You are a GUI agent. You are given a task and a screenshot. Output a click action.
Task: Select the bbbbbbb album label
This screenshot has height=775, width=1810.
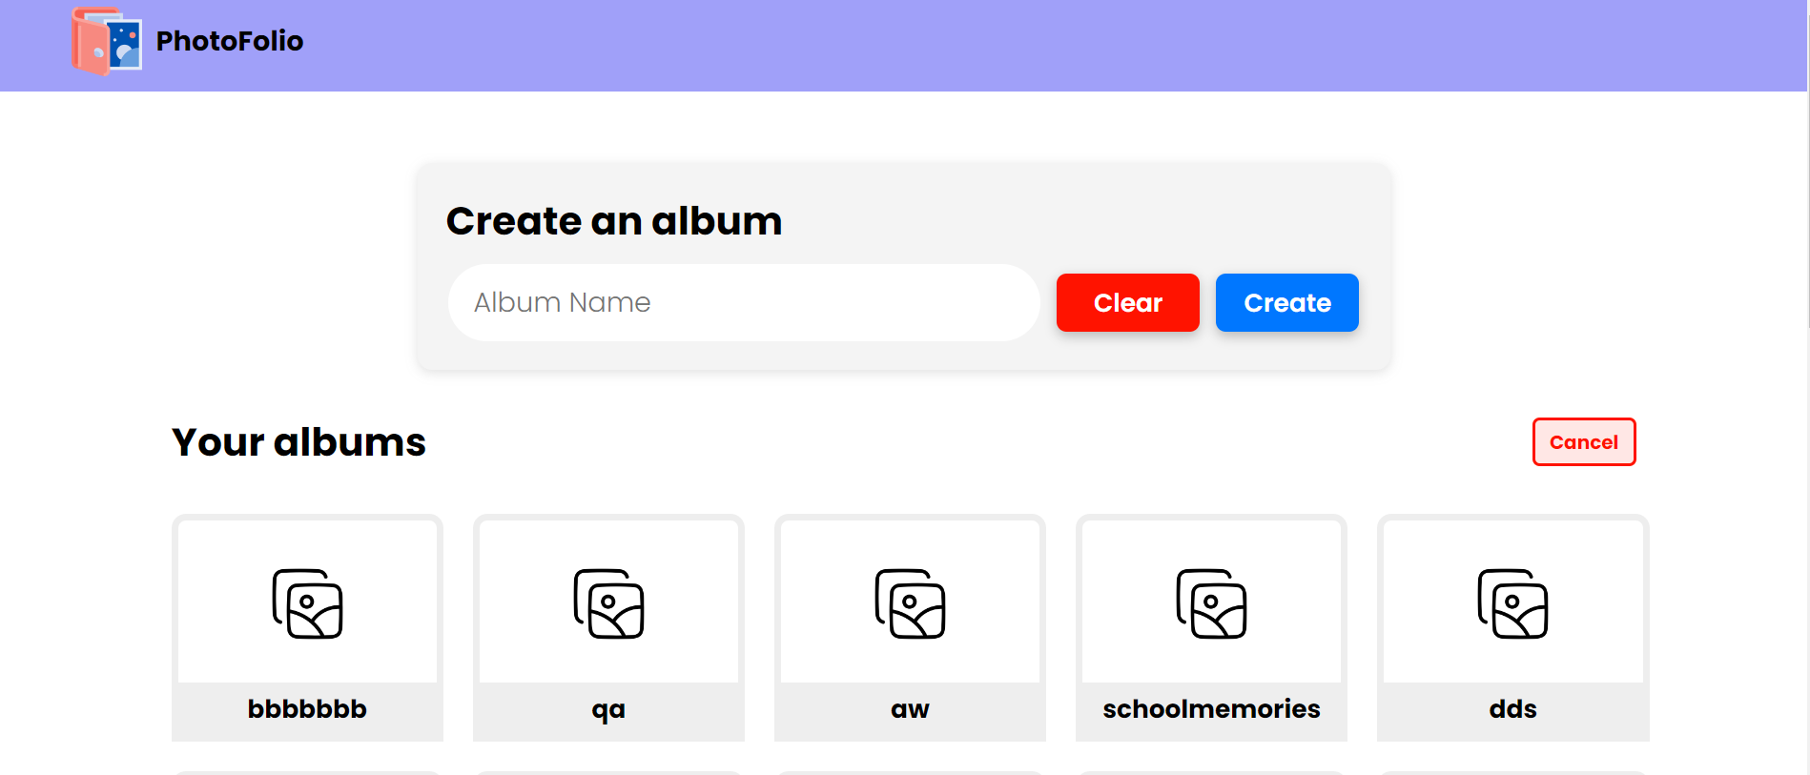point(307,709)
